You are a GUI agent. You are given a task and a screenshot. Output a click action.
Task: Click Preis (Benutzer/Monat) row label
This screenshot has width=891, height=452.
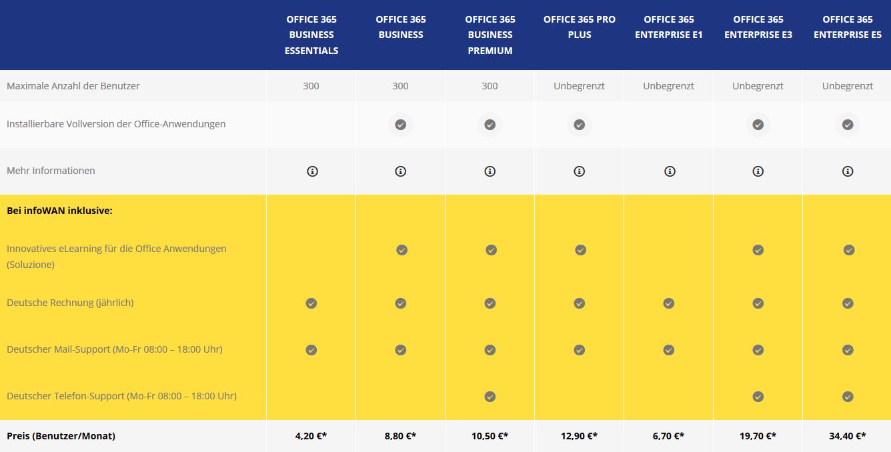[61, 436]
